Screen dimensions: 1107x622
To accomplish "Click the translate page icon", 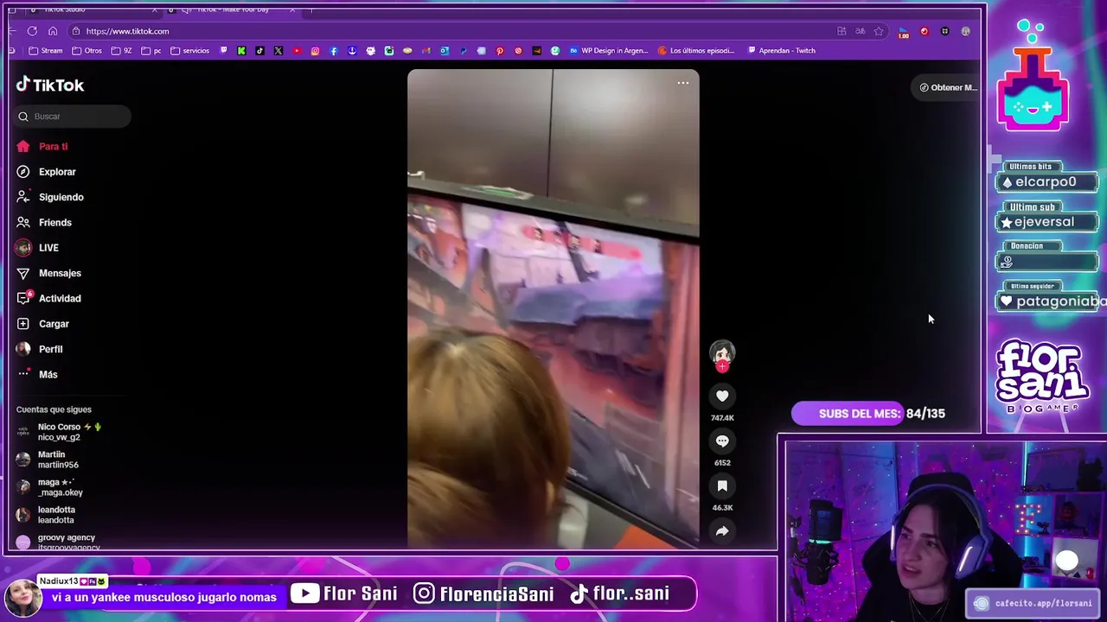I will pyautogui.click(x=860, y=31).
